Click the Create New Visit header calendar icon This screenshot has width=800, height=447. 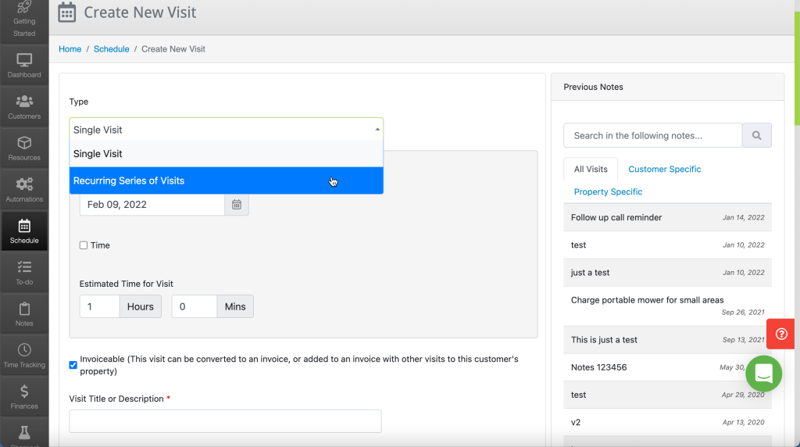pos(67,13)
